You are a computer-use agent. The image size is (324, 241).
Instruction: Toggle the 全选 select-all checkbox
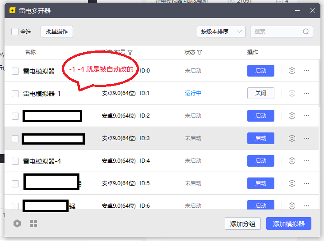point(15,32)
